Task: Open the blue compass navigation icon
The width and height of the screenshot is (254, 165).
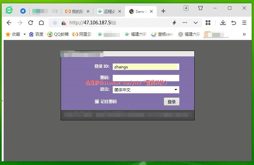Action: tap(23, 11)
